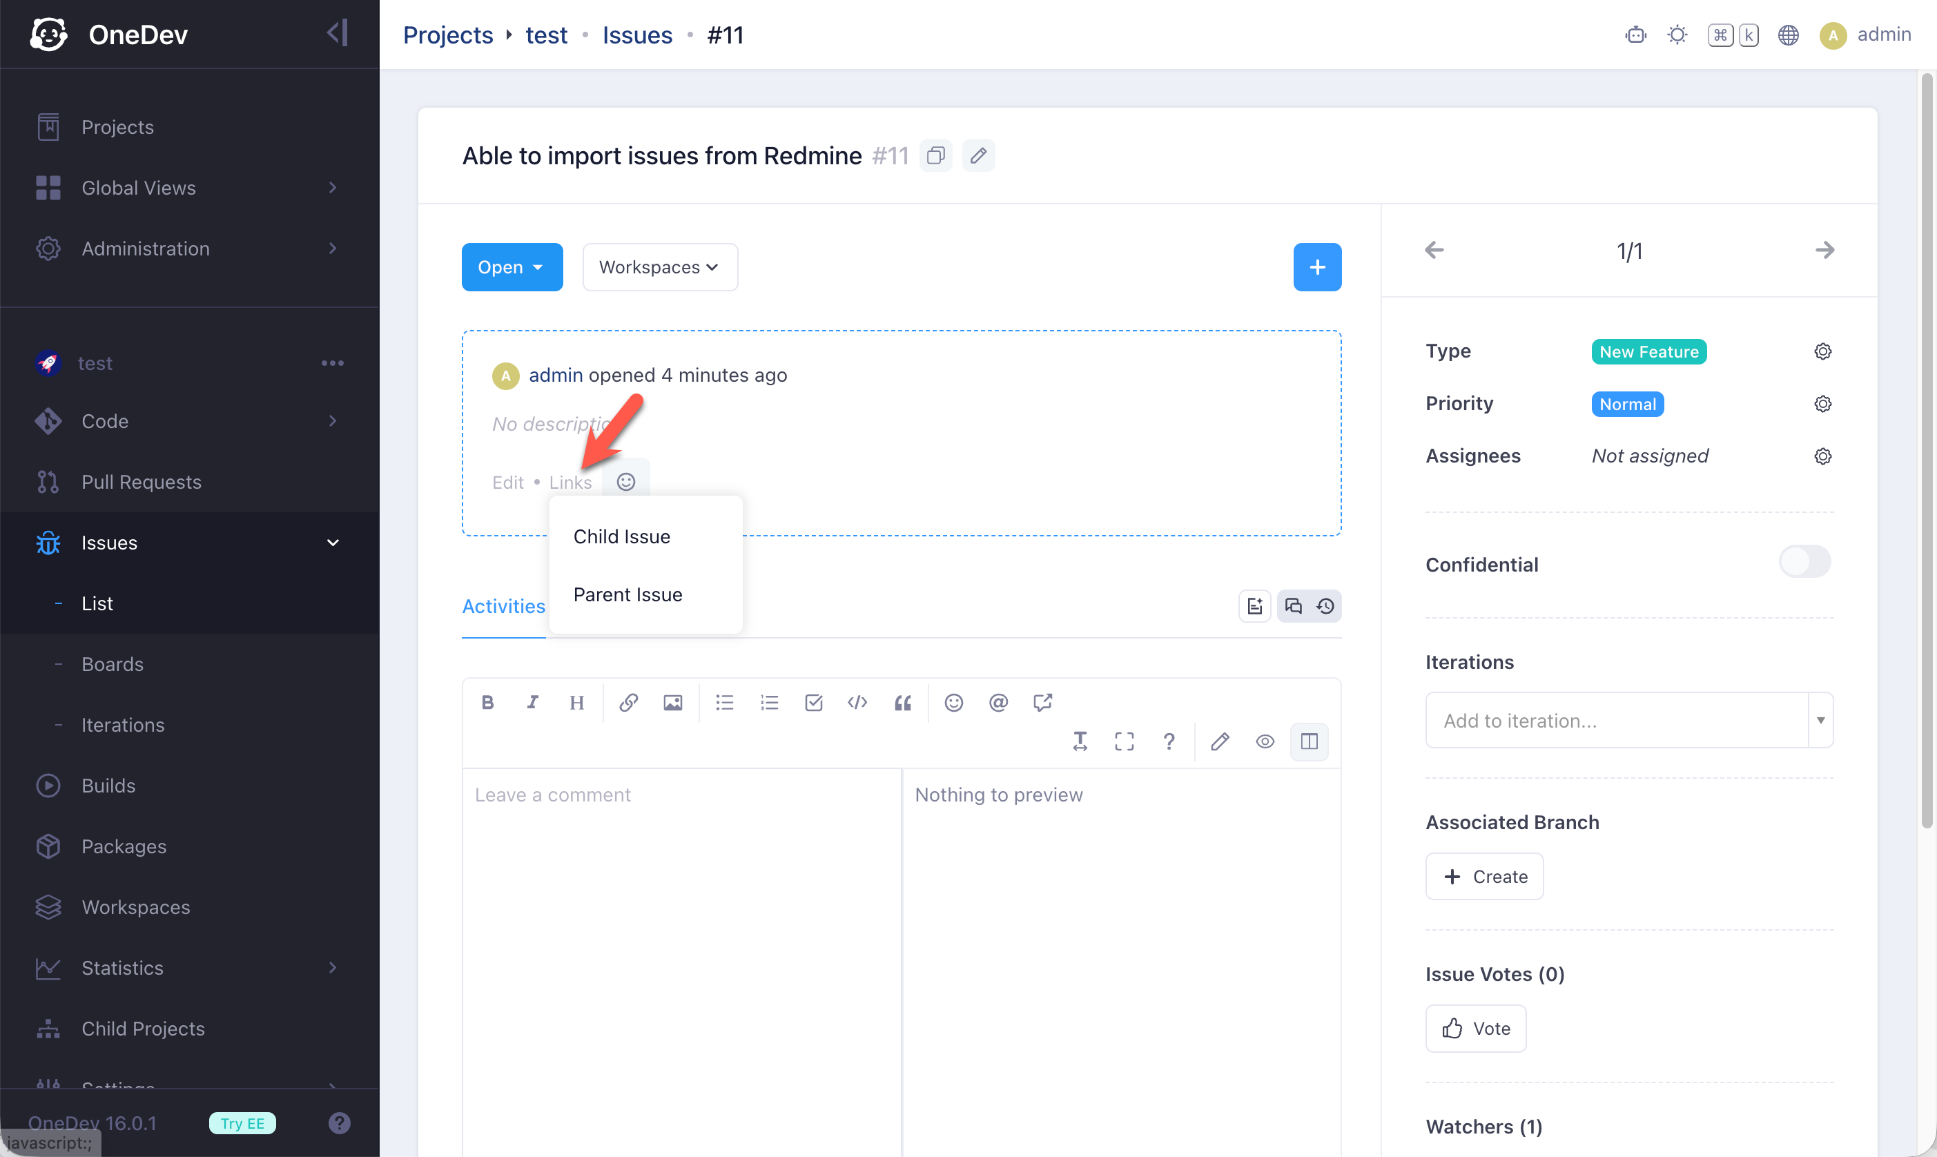Screen dimensions: 1937x1157
Task: Open test project more options menu
Action: click(332, 362)
